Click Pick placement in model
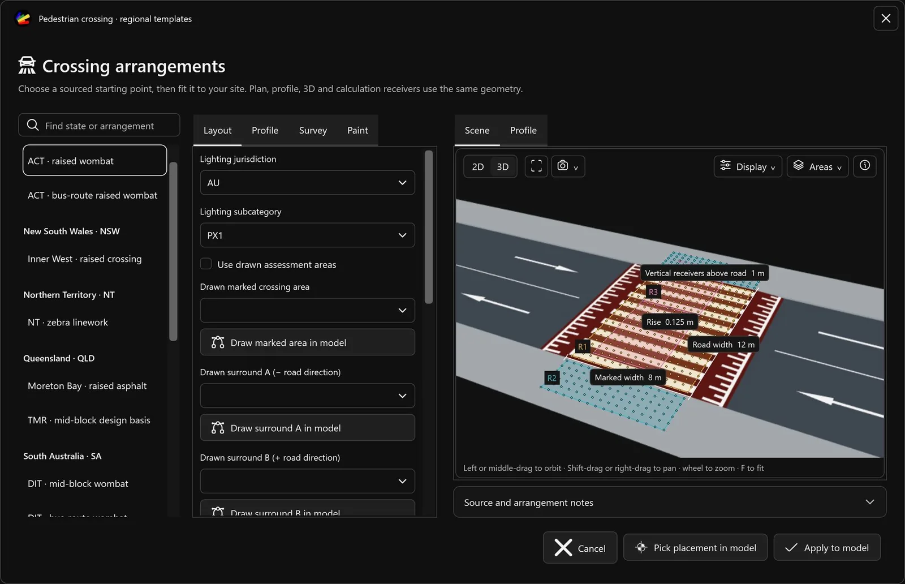This screenshot has width=905, height=584. [695, 547]
